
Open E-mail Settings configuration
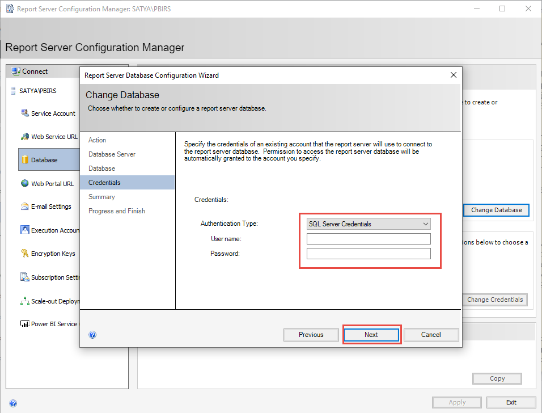click(x=50, y=206)
